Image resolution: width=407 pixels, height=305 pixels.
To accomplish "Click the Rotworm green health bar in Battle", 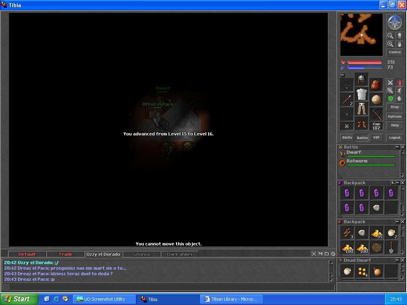I will [x=371, y=165].
